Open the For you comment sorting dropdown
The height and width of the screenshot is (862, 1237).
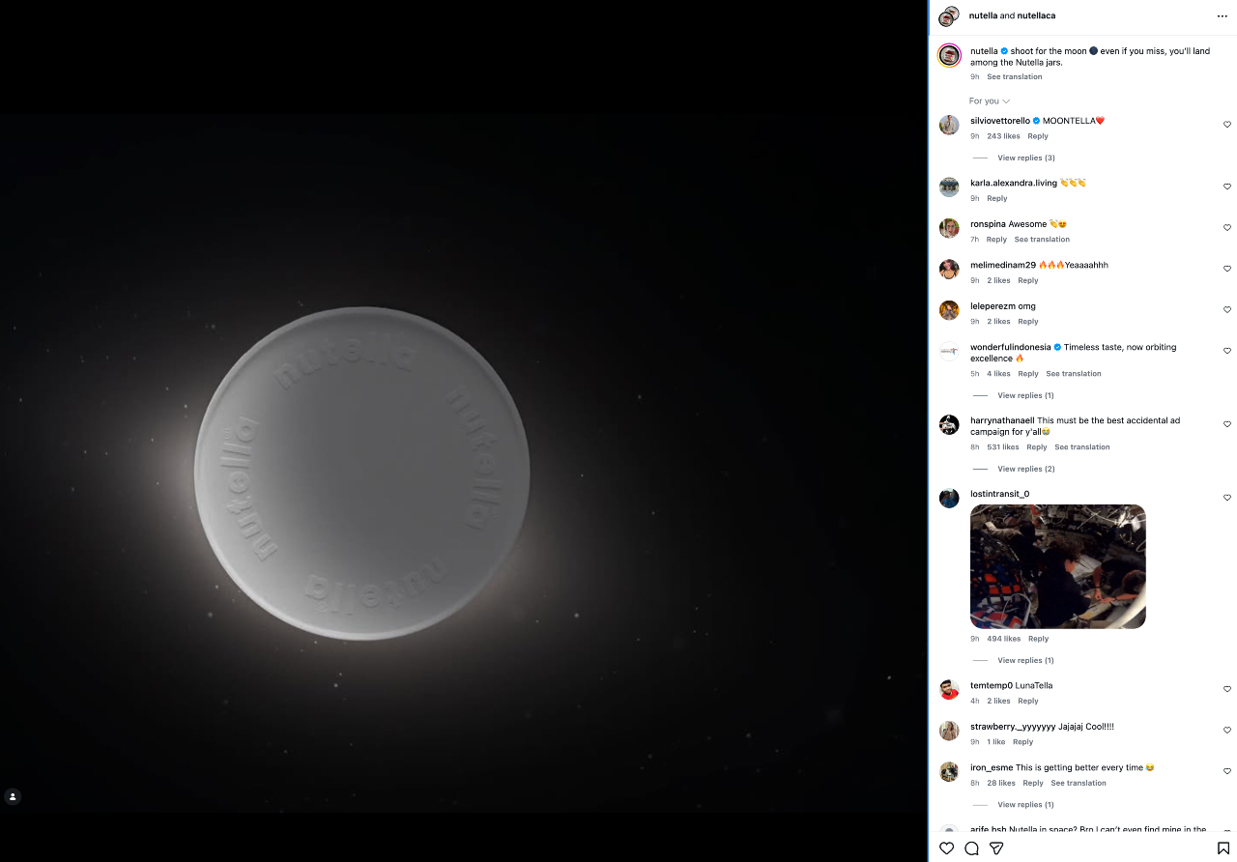click(x=990, y=101)
